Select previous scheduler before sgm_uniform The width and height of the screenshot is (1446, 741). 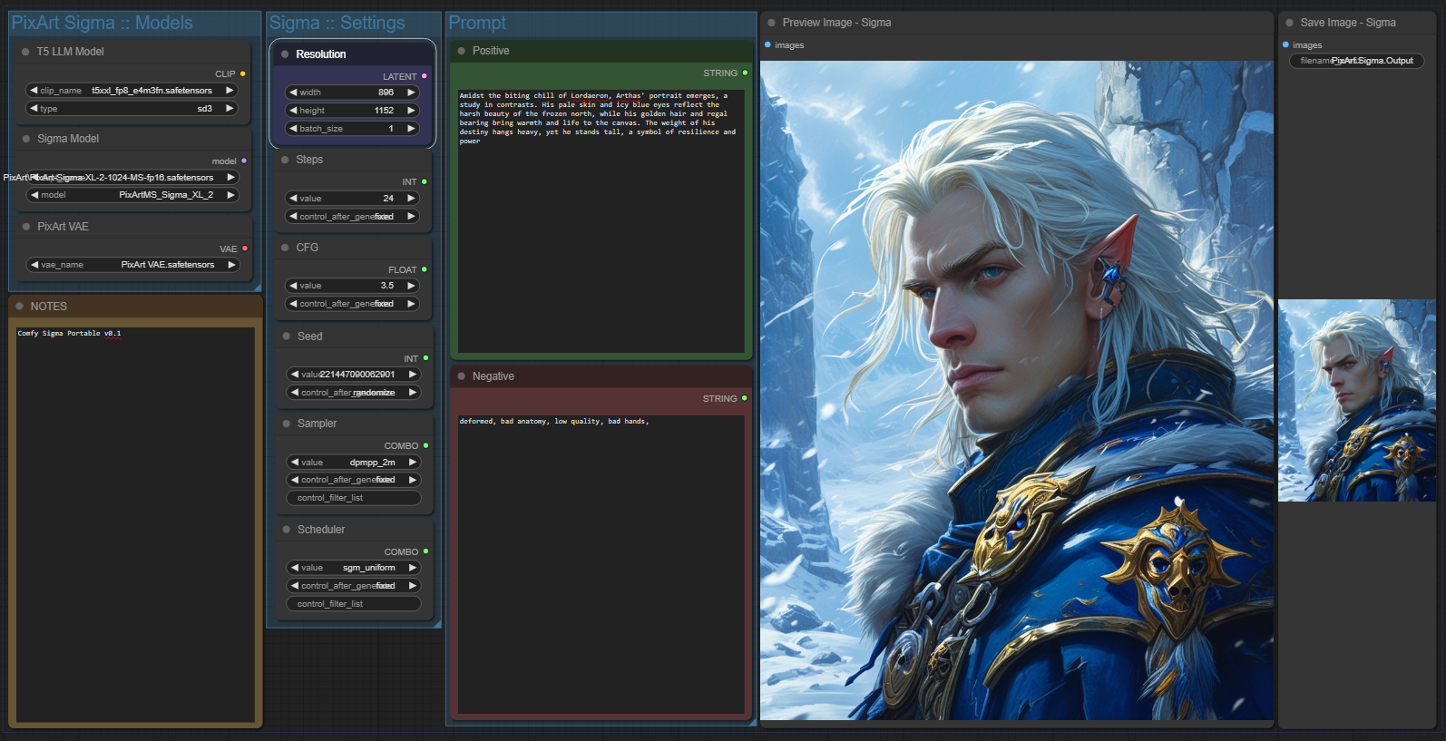(x=295, y=568)
